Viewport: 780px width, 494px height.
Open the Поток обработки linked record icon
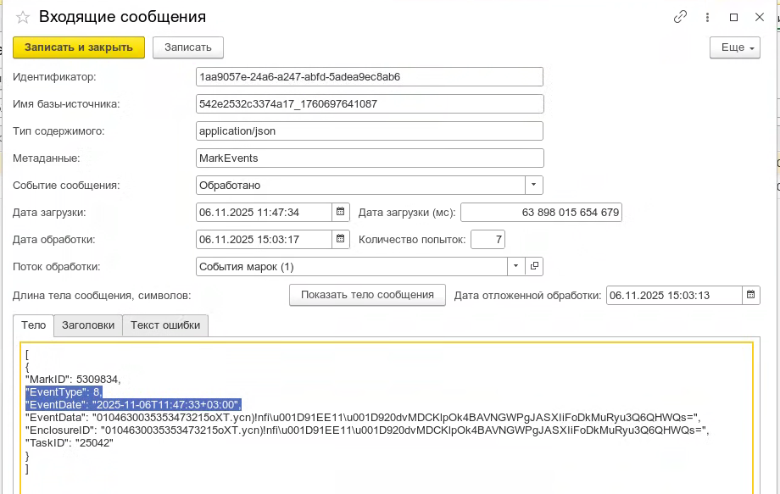(534, 266)
